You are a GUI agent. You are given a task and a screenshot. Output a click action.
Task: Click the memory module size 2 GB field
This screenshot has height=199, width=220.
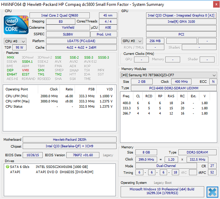pos(142,82)
